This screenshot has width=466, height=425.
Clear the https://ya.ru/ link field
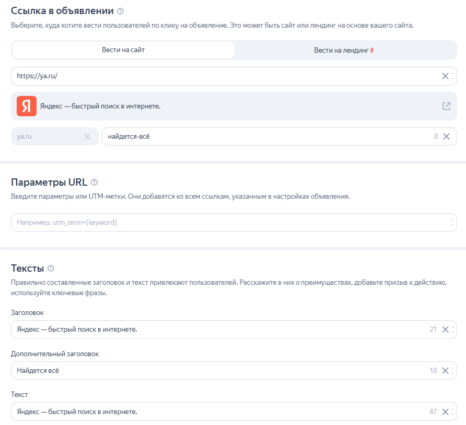tap(445, 76)
